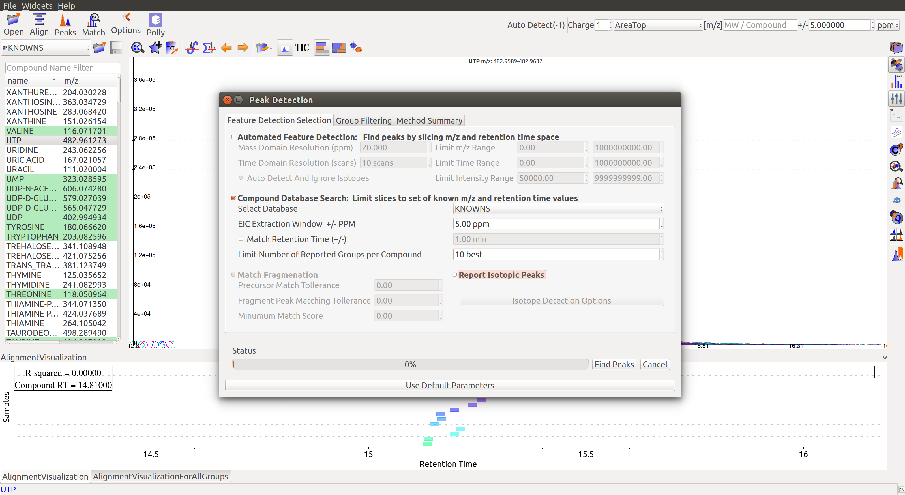
Task: Click the box plot icon in the toolbar
Action: [356, 48]
